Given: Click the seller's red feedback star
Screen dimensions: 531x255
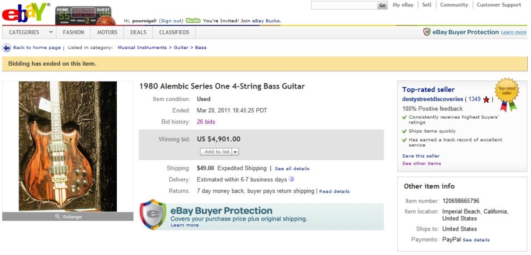Looking at the screenshot, I should pyautogui.click(x=486, y=99).
